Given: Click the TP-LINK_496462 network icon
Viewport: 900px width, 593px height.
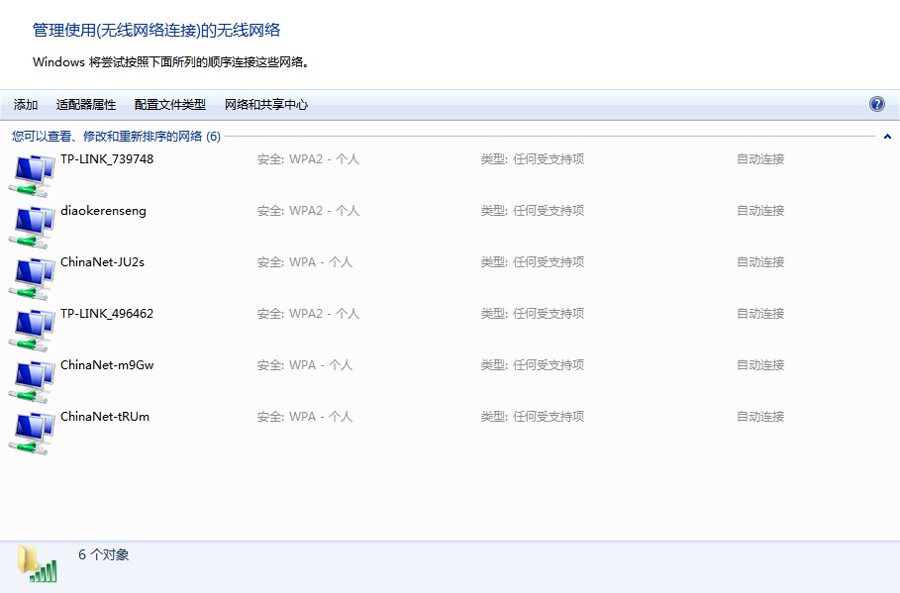Looking at the screenshot, I should point(32,330).
